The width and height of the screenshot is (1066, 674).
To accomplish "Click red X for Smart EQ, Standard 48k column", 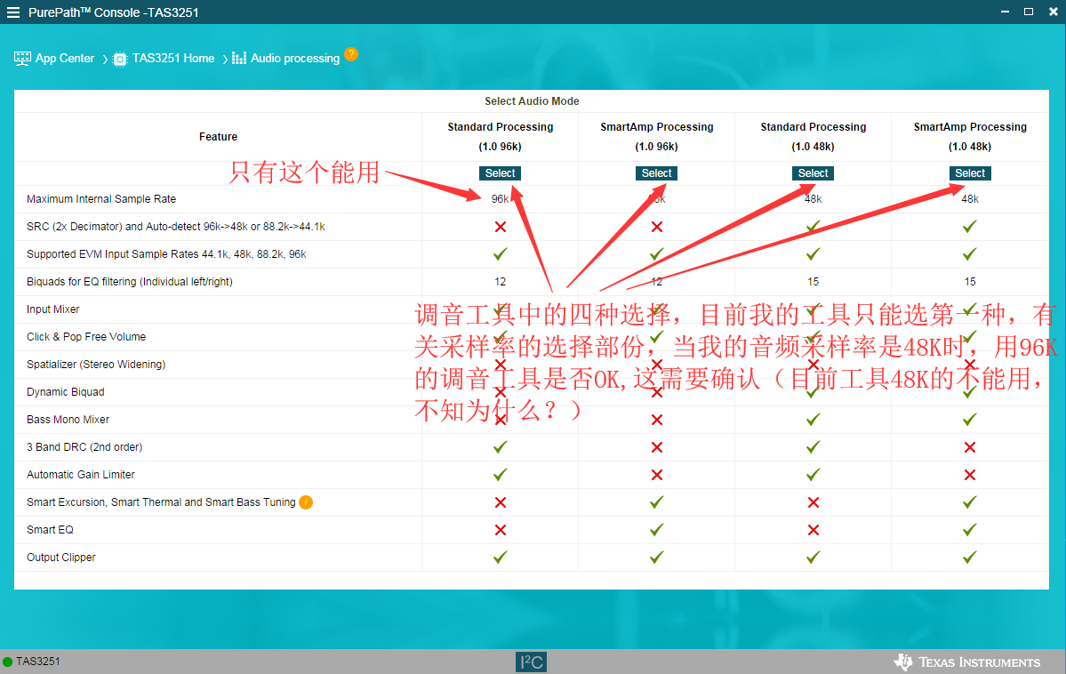I will (814, 530).
